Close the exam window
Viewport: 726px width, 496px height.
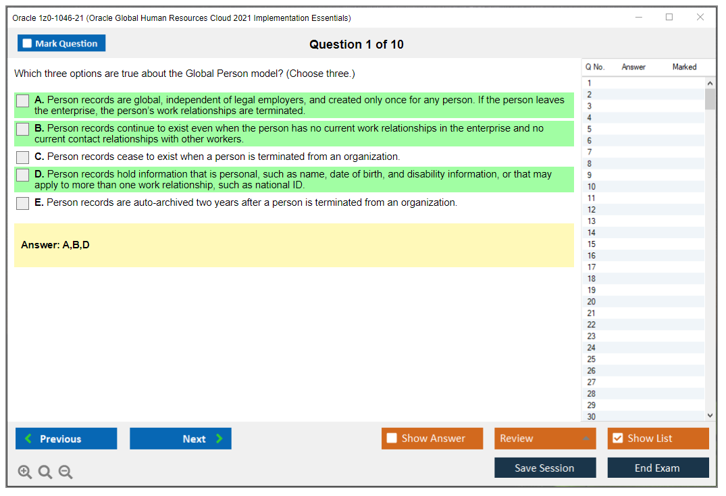700,18
